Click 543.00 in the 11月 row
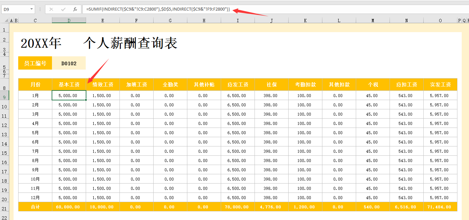Screen dimensions: 469x220 pos(406,188)
